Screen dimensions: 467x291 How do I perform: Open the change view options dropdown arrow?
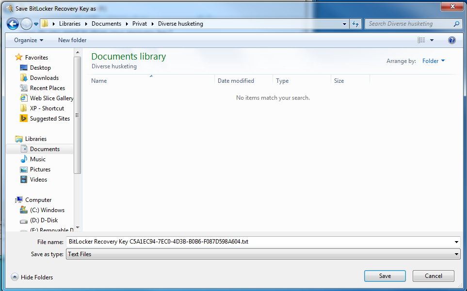pyautogui.click(x=432, y=40)
